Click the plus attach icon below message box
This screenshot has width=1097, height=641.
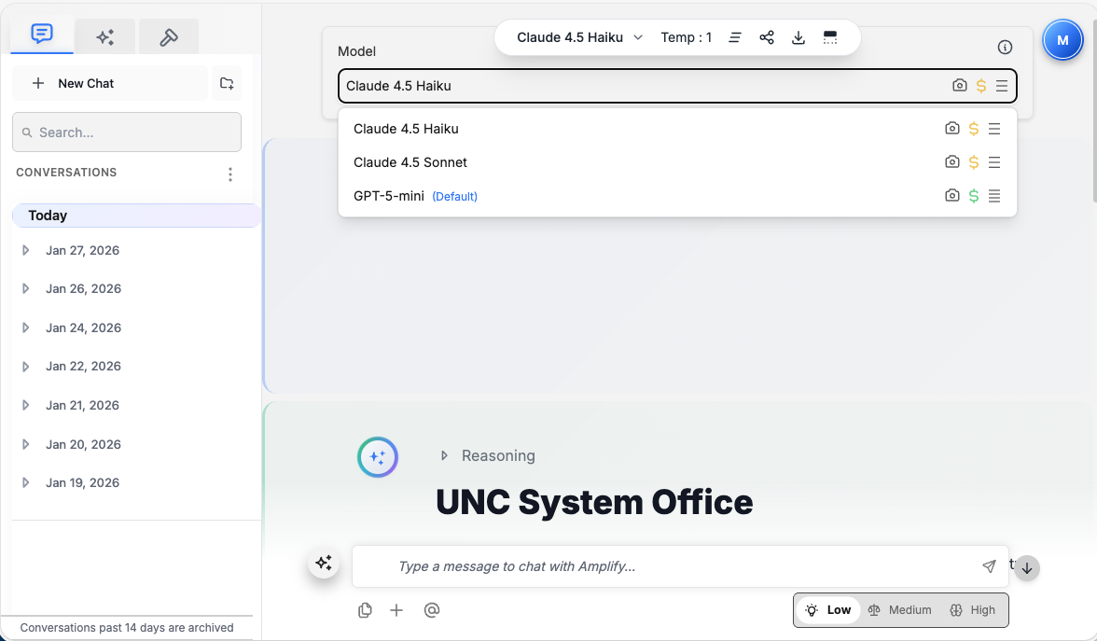tap(396, 610)
